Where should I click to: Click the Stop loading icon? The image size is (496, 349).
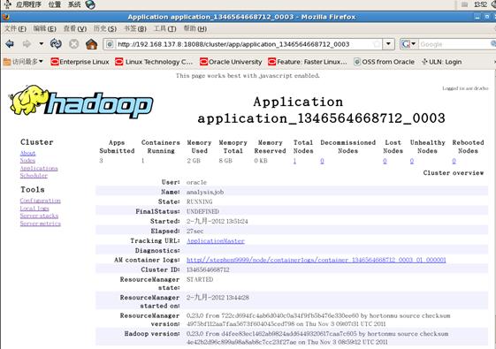[x=73, y=43]
